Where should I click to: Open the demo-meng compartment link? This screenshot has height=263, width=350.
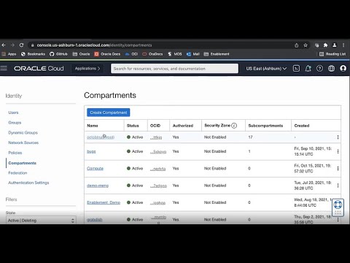click(98, 186)
